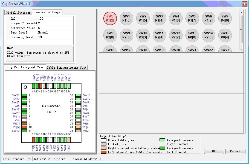The width and height of the screenshot is (249, 164).
Task: Select the SW4 P1[6] sensor circle
Action: point(176,18)
